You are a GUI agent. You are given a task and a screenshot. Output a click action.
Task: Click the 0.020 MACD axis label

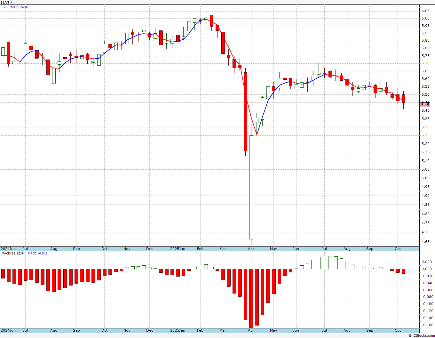click(427, 262)
